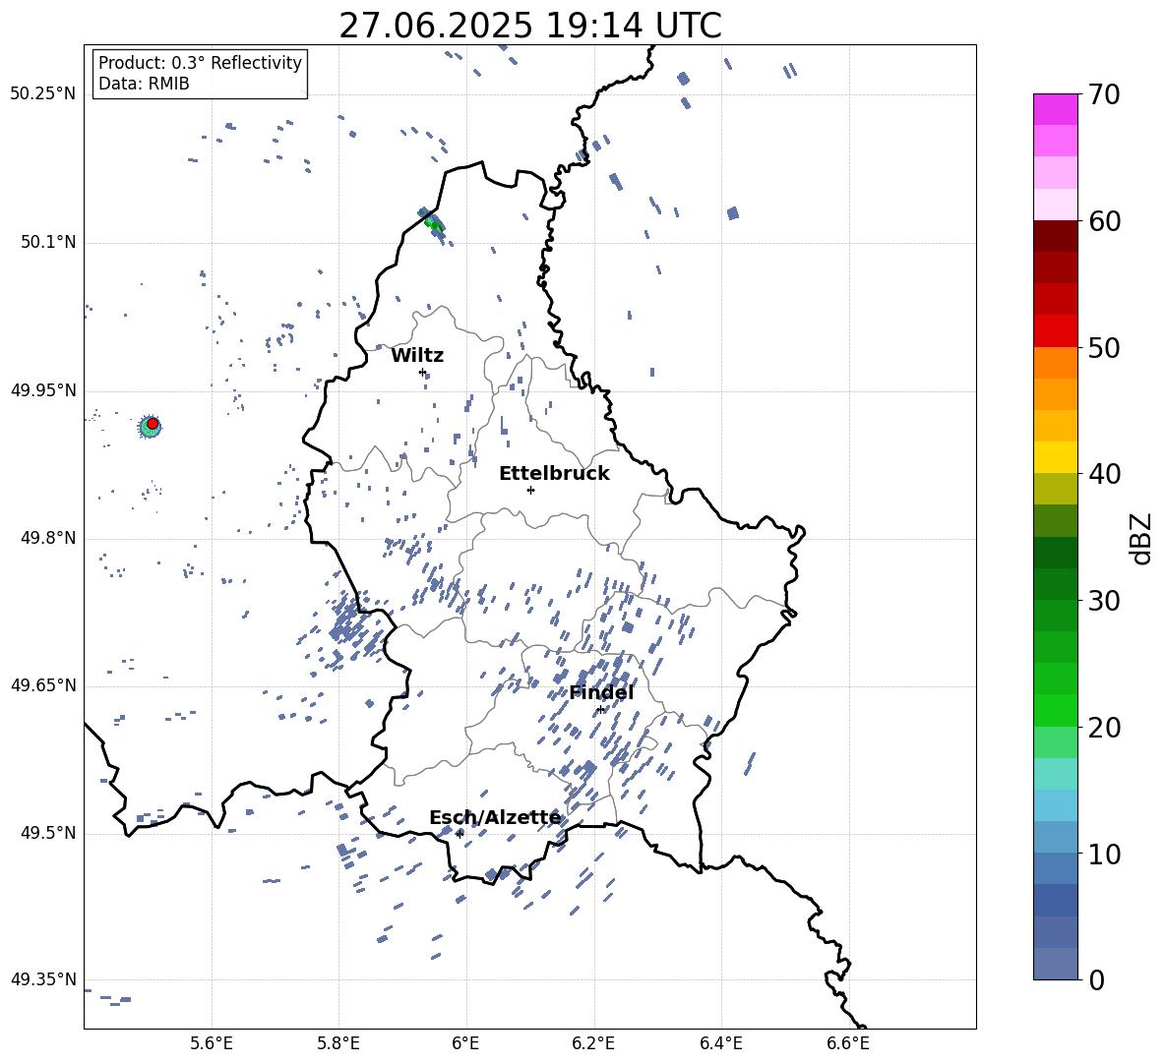Click the 'Product: 0.3° Reflectivity' text
The height and width of the screenshot is (1063, 1165).
(200, 63)
